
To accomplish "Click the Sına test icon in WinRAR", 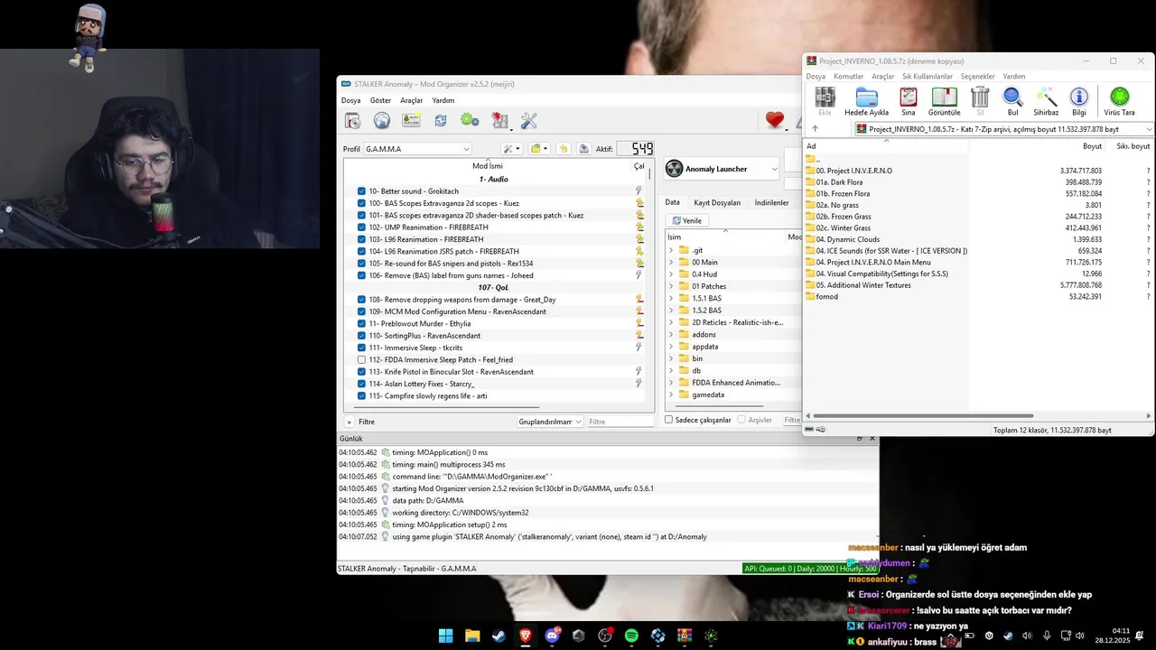I will tap(909, 100).
